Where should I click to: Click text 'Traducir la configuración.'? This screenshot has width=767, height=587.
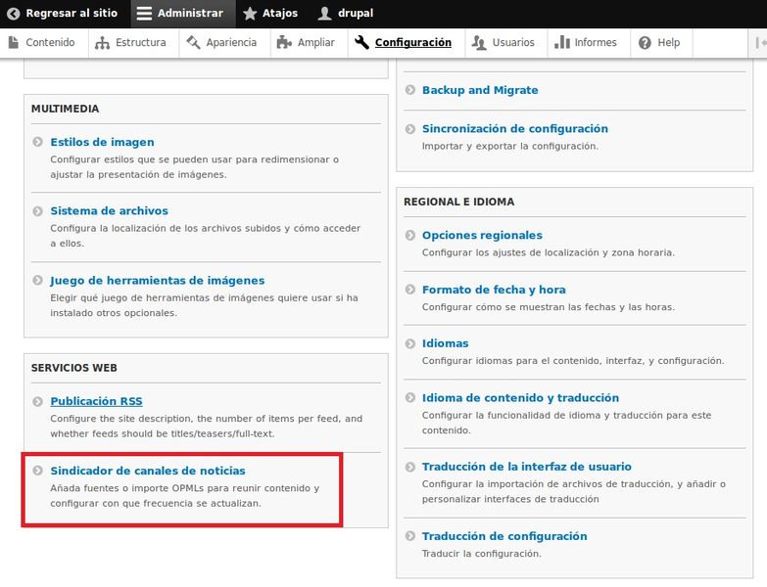(481, 554)
